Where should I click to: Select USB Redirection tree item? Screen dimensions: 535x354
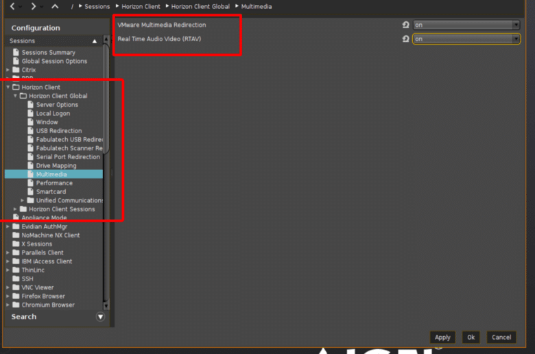[59, 131]
